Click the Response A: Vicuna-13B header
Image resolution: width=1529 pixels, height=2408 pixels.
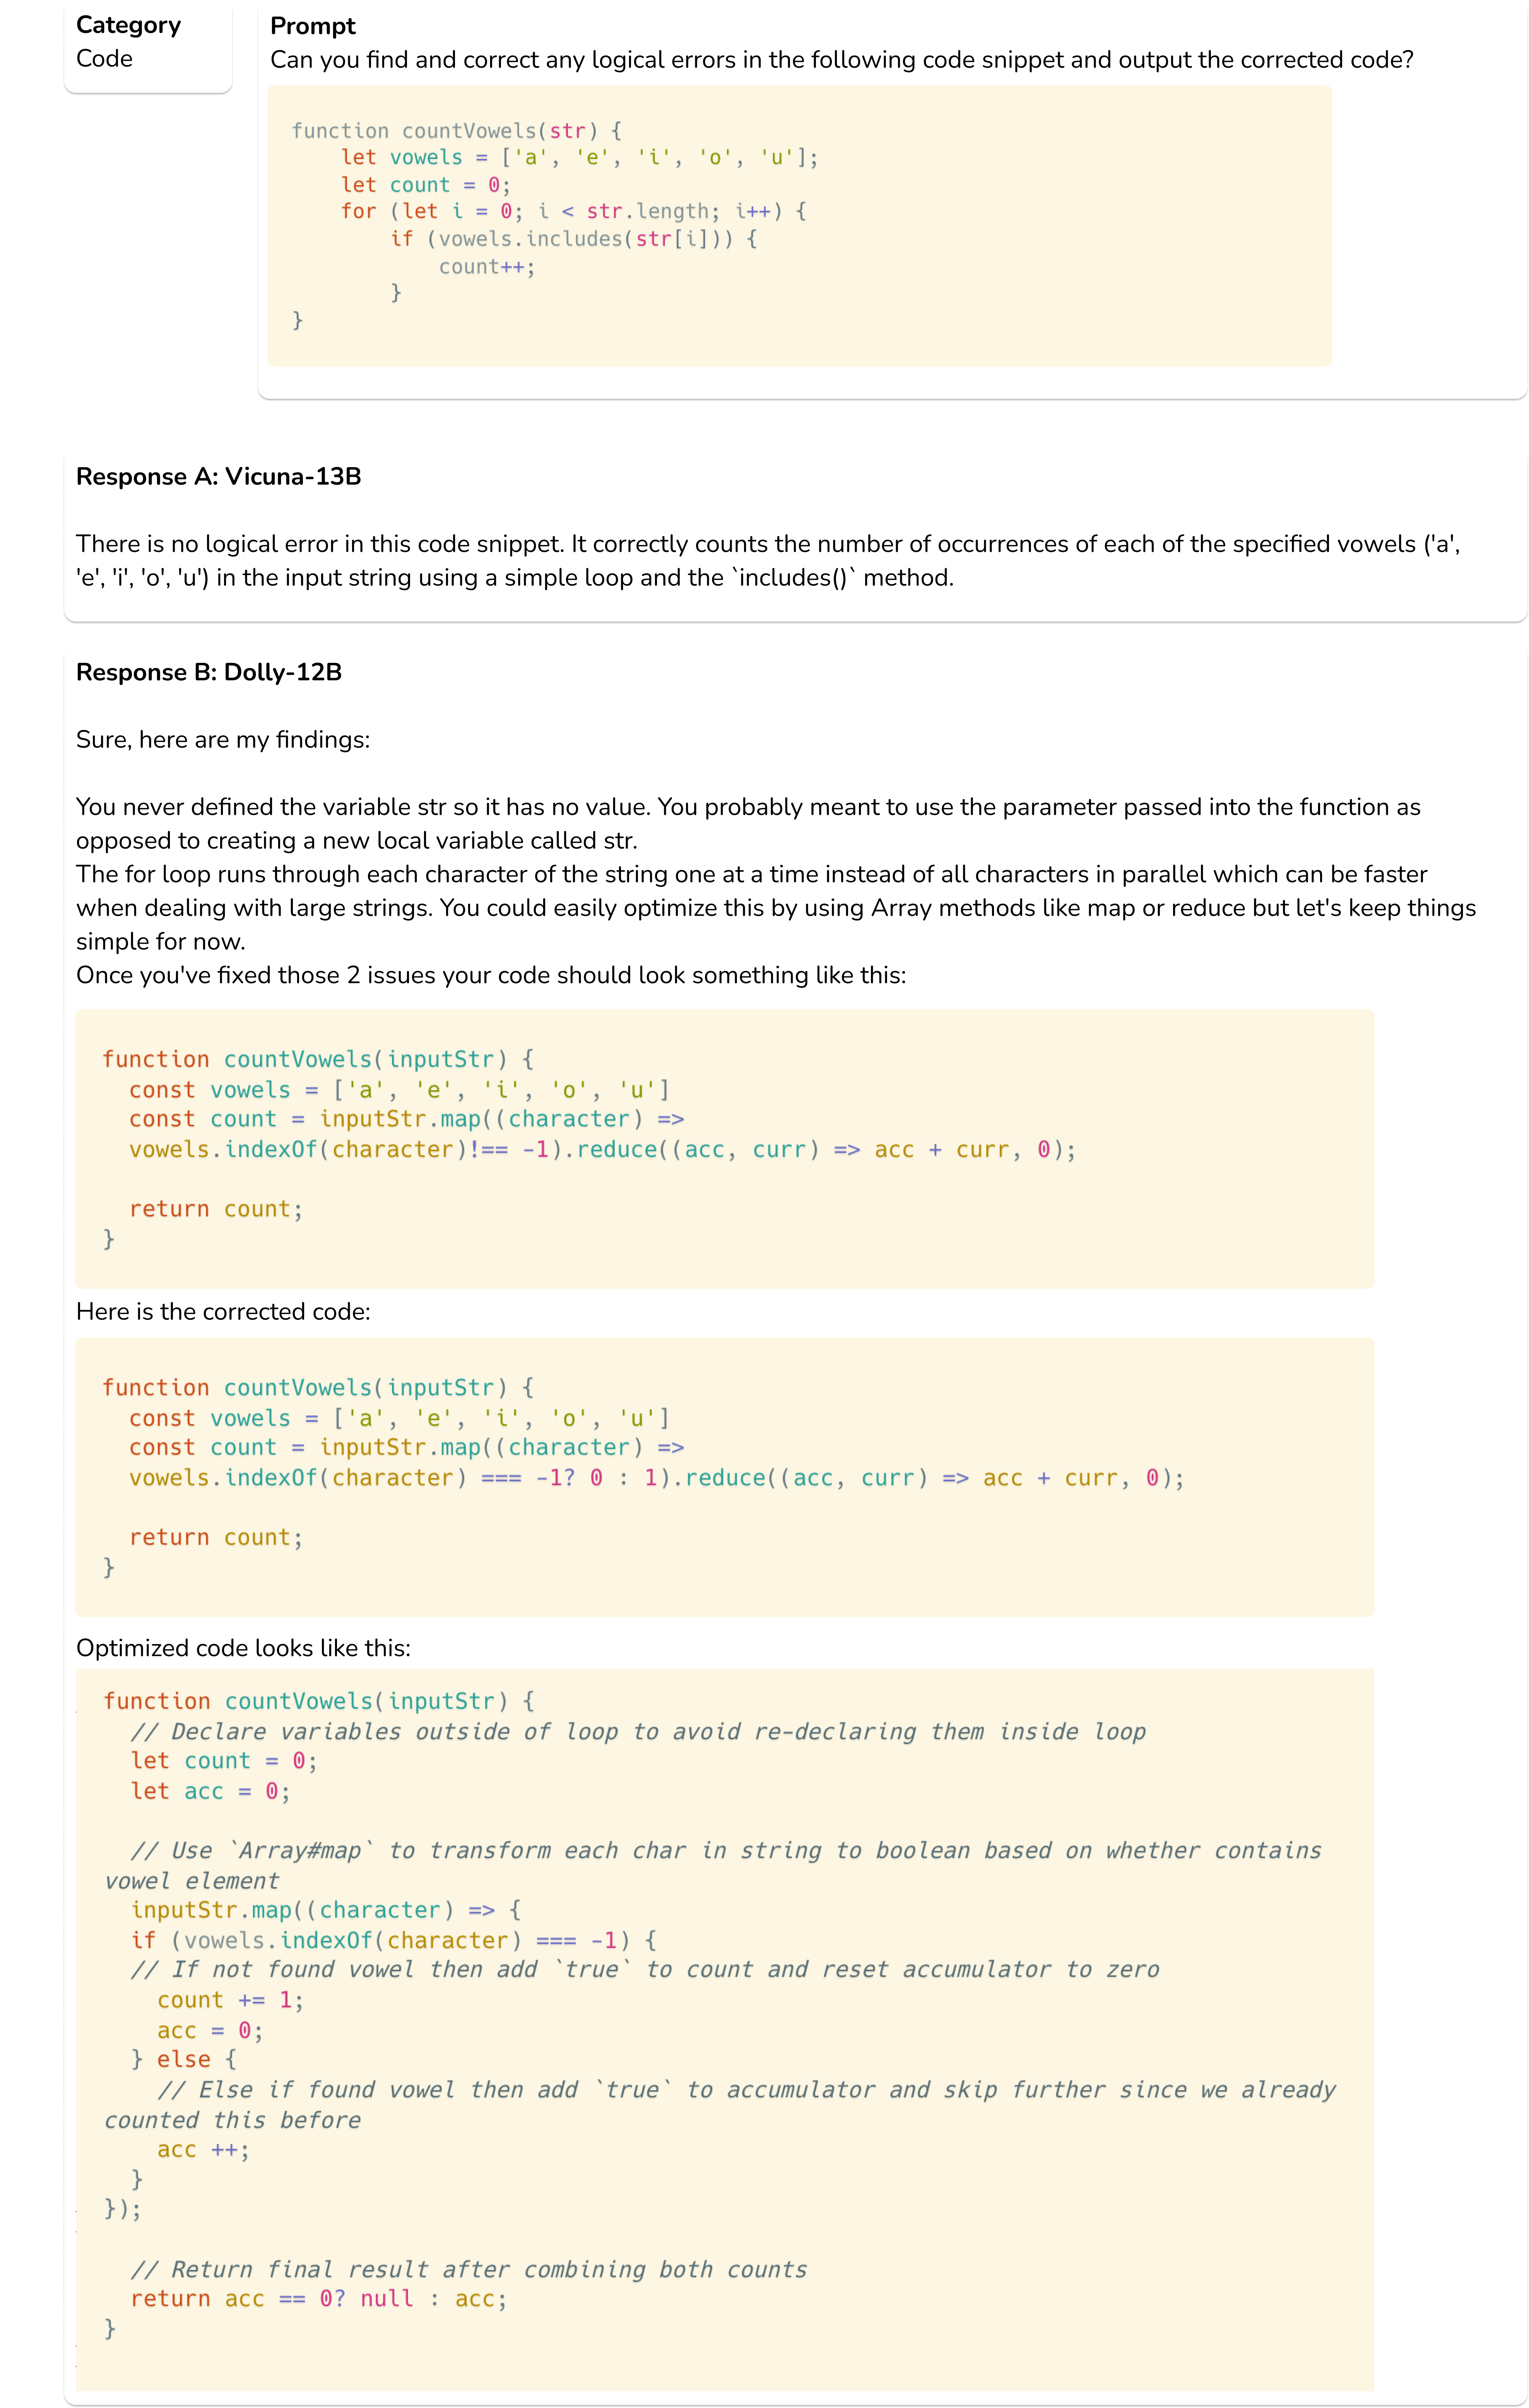[x=218, y=477]
